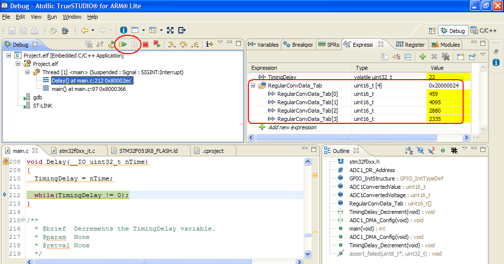The image size is (504, 264).
Task: Click the exit arrow icon in toolbar
Action: (182, 30)
